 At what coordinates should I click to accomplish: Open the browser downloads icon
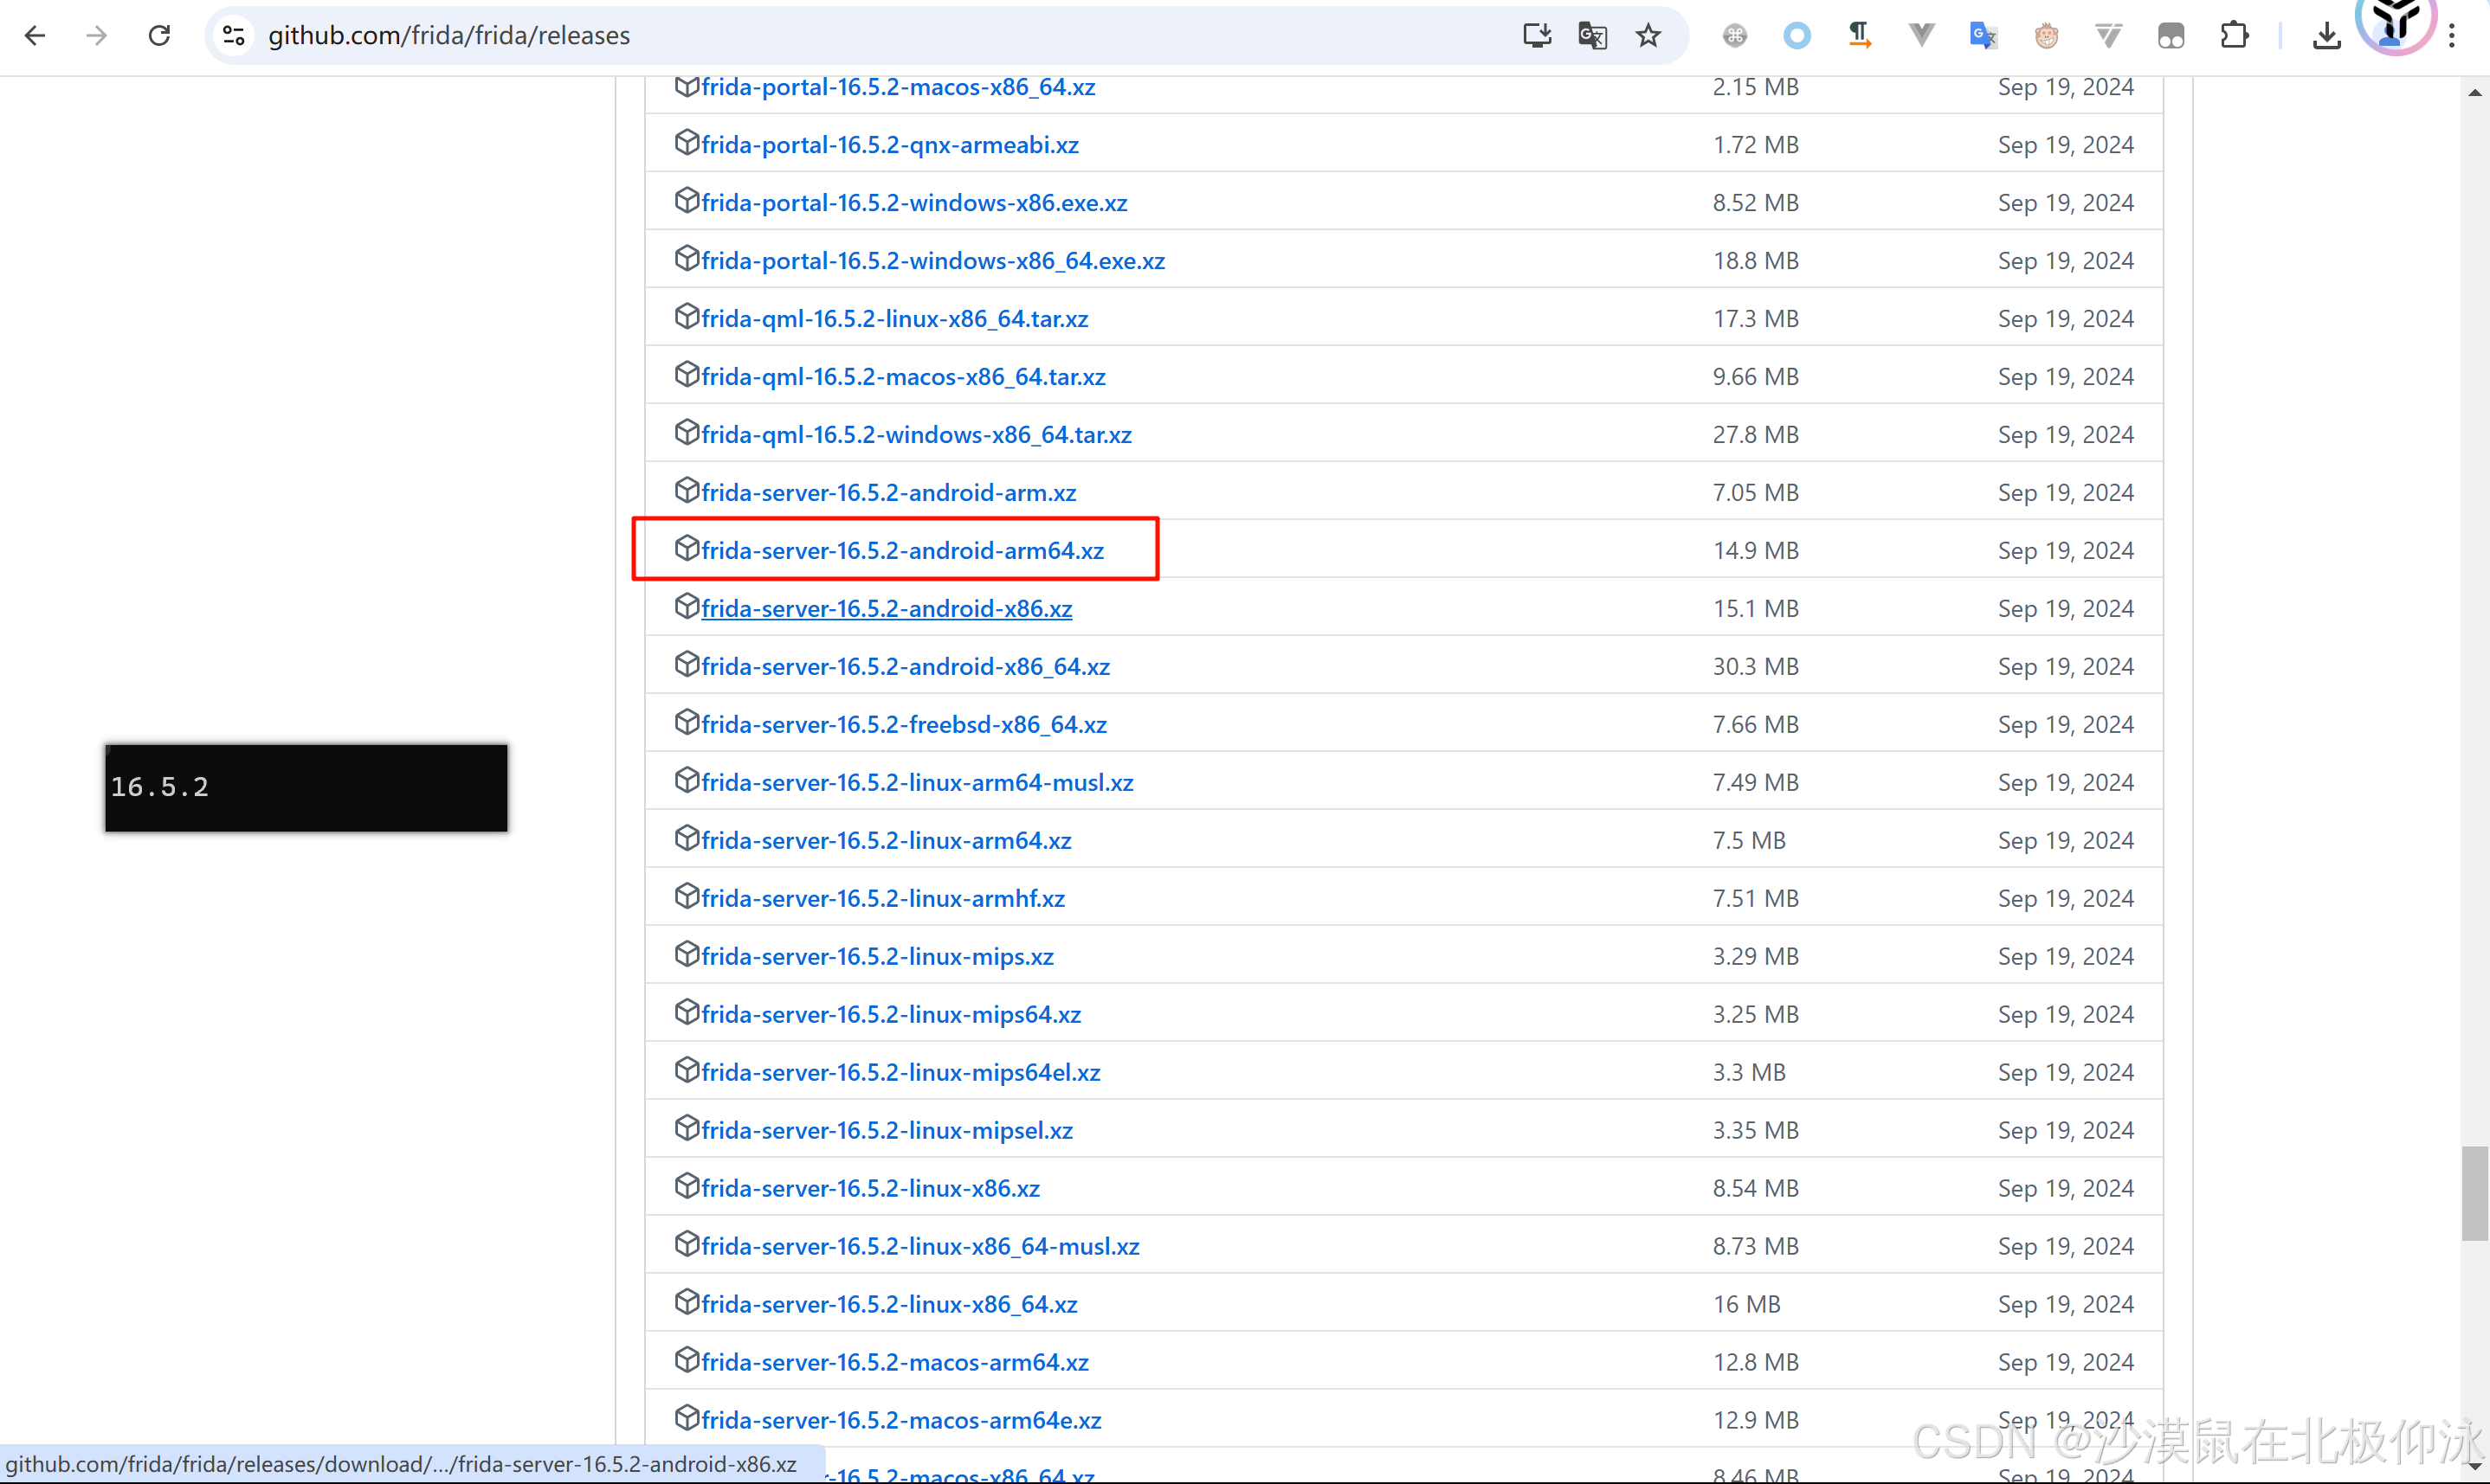pos(2326,36)
